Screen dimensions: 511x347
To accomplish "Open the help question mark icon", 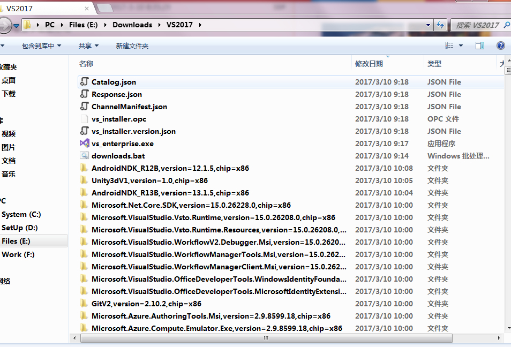I will pos(501,46).
